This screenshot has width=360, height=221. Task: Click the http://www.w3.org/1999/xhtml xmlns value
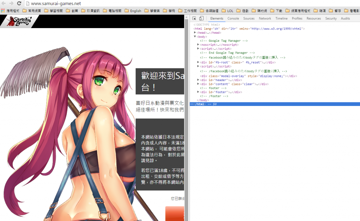[276, 29]
